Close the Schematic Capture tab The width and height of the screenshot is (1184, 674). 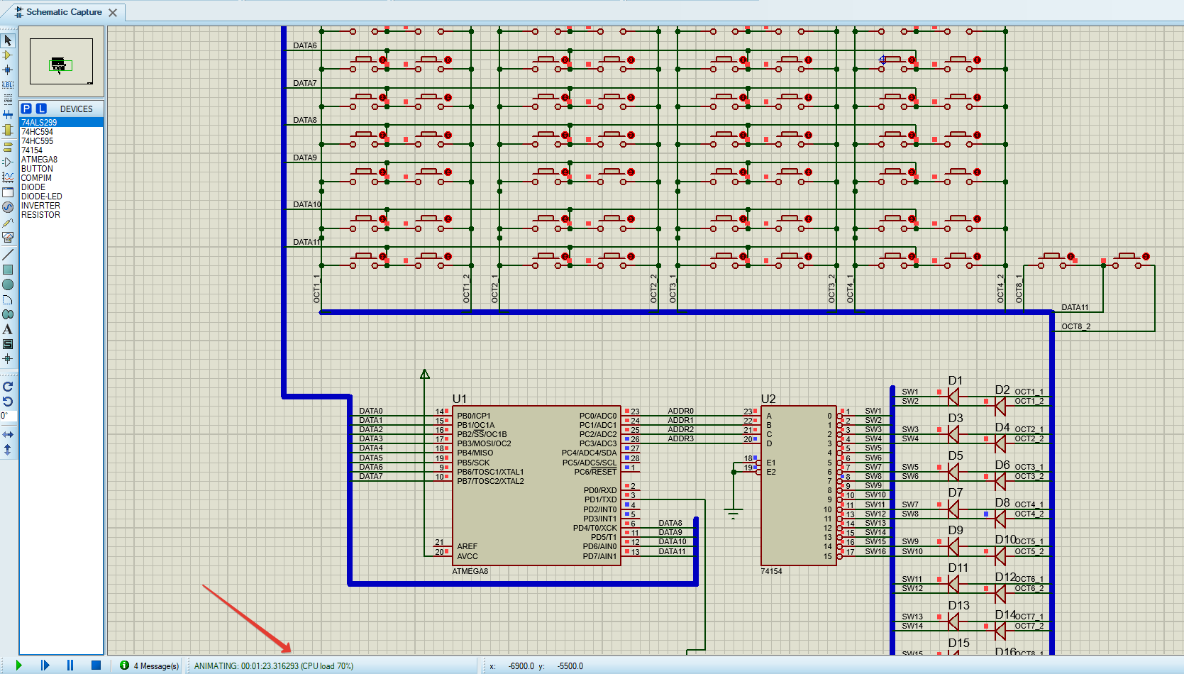[113, 13]
